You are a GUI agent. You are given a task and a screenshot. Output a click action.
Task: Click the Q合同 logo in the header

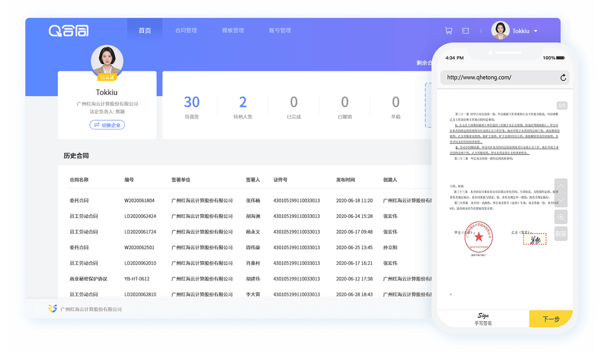pyautogui.click(x=69, y=30)
